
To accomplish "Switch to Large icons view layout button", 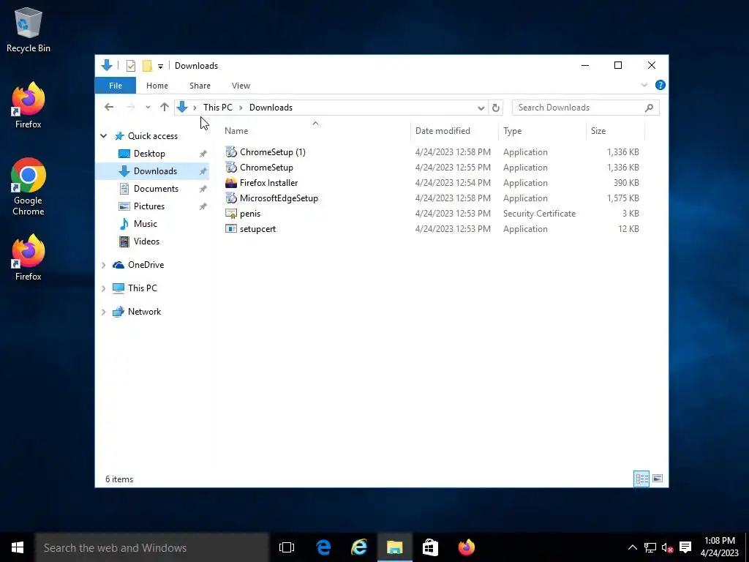I will click(x=658, y=479).
